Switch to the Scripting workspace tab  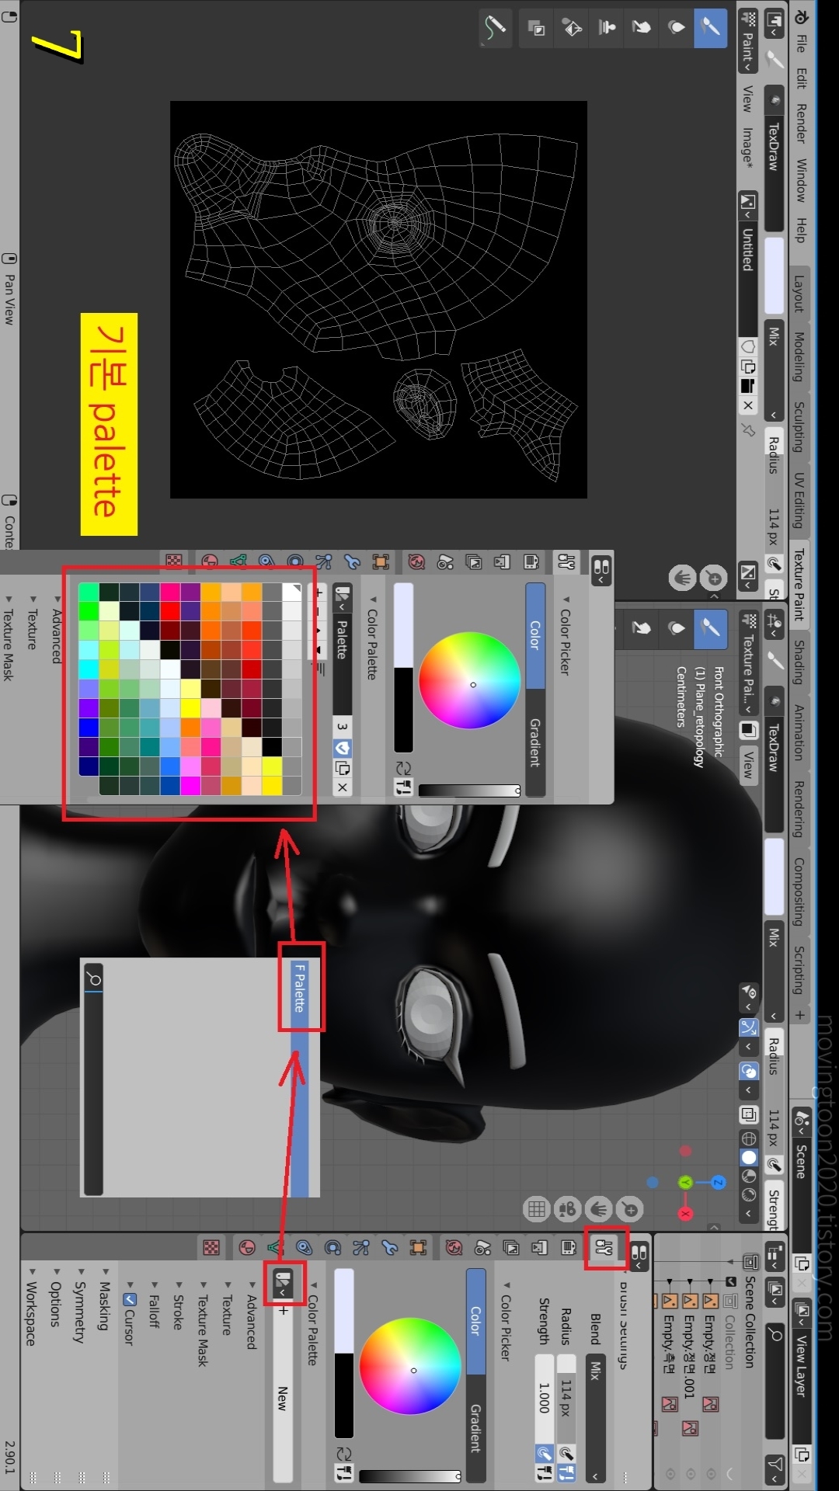point(799,969)
